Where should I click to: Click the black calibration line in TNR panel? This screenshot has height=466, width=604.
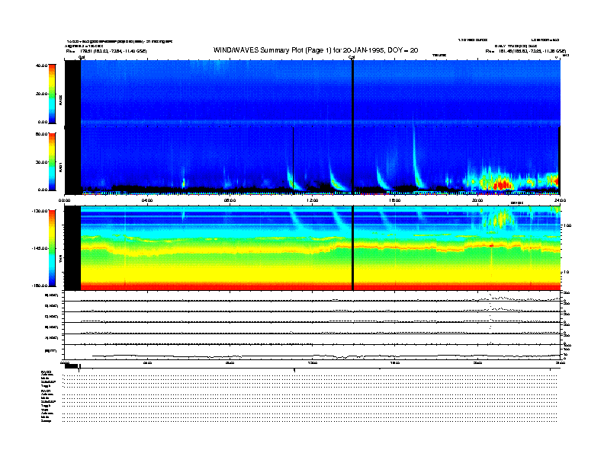pyautogui.click(x=352, y=248)
